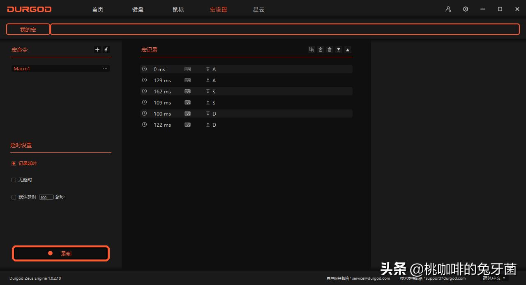
Task: Click the insert-record-below arrow icon
Action: [338, 49]
